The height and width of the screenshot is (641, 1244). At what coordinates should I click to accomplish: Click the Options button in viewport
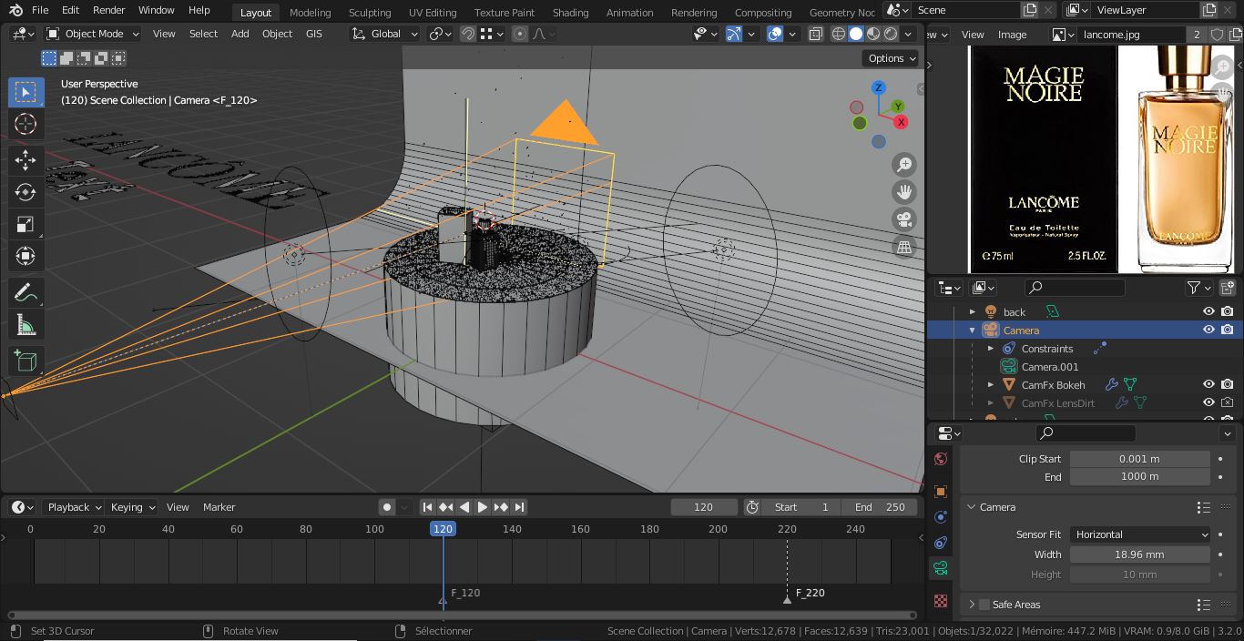891,58
